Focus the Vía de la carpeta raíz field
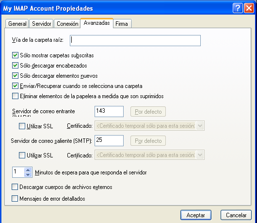The width and height of the screenshot is (257, 223). coord(135,40)
